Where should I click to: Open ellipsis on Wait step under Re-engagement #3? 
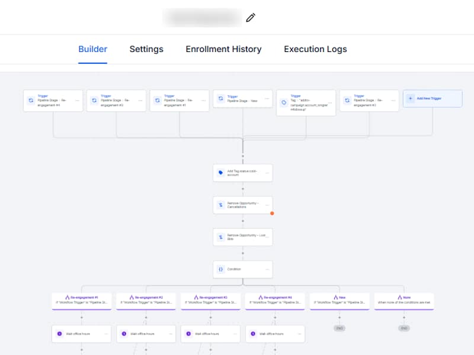(235, 334)
